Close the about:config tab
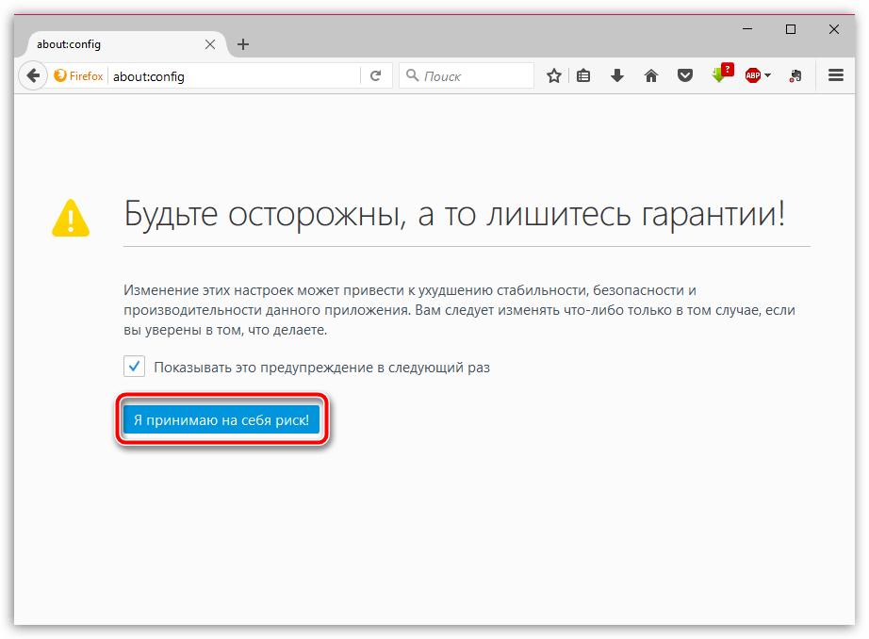 coord(210,44)
